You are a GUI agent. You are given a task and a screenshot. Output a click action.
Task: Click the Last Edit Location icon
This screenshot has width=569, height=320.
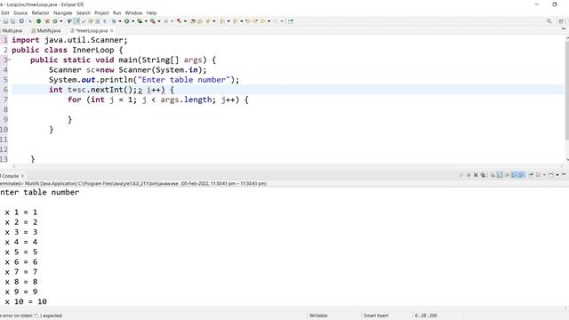[248, 21]
